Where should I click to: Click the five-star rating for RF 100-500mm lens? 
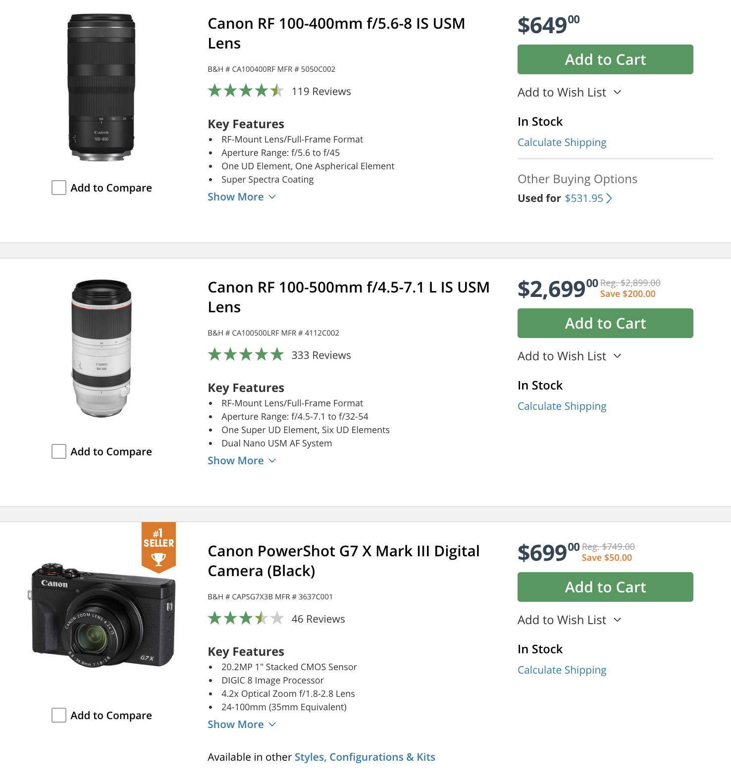point(246,355)
